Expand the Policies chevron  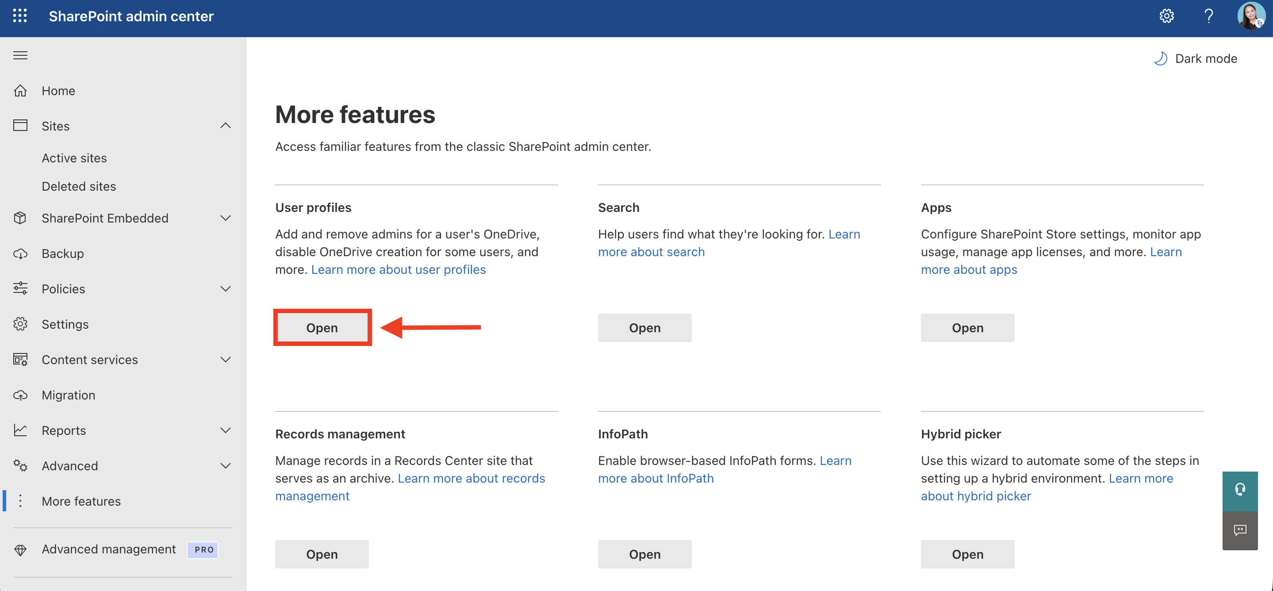[225, 288]
